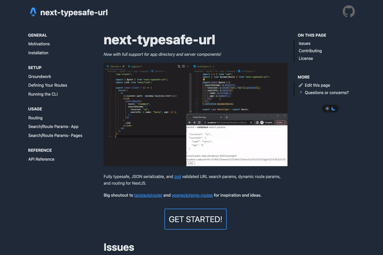Open the Motivations page
The width and height of the screenshot is (383, 255).
pos(39,44)
